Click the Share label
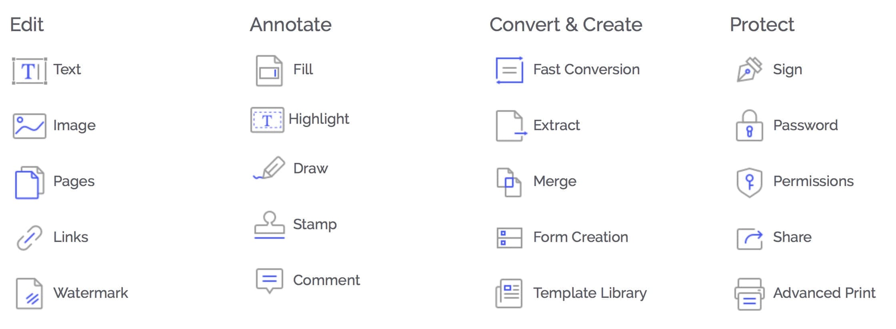The height and width of the screenshot is (329, 896). point(792,237)
